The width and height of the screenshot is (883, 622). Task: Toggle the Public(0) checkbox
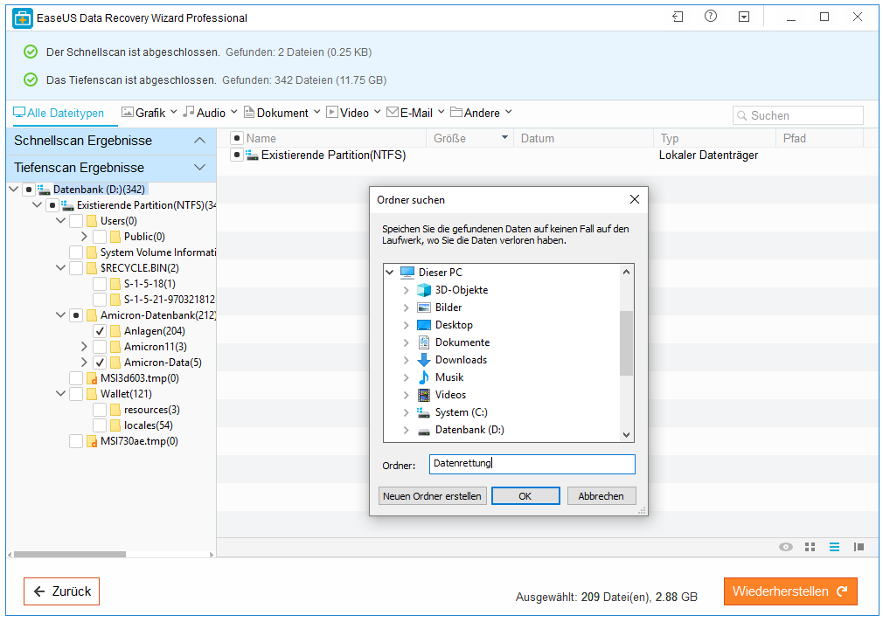tap(100, 237)
